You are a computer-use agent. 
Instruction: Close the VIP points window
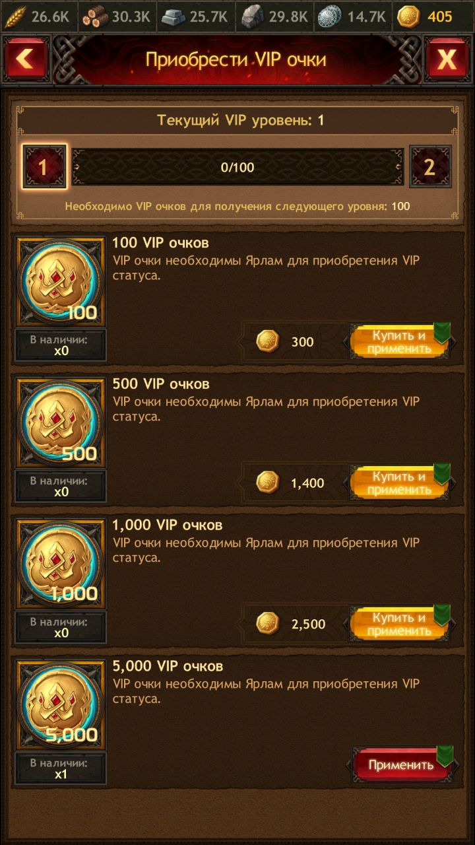[x=447, y=60]
